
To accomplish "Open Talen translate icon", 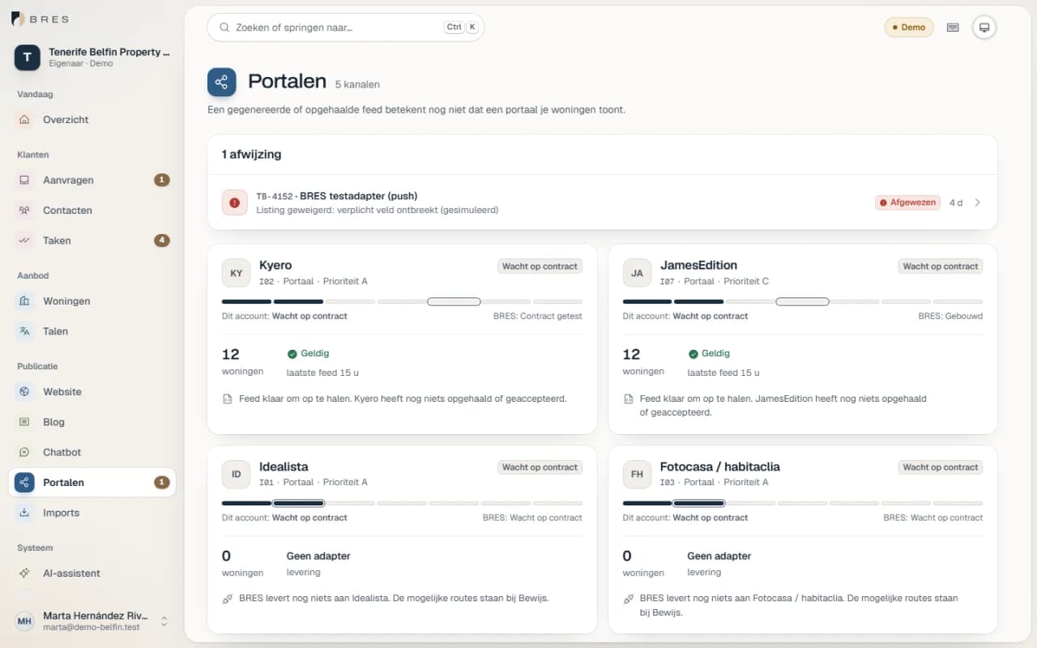I will coord(24,331).
